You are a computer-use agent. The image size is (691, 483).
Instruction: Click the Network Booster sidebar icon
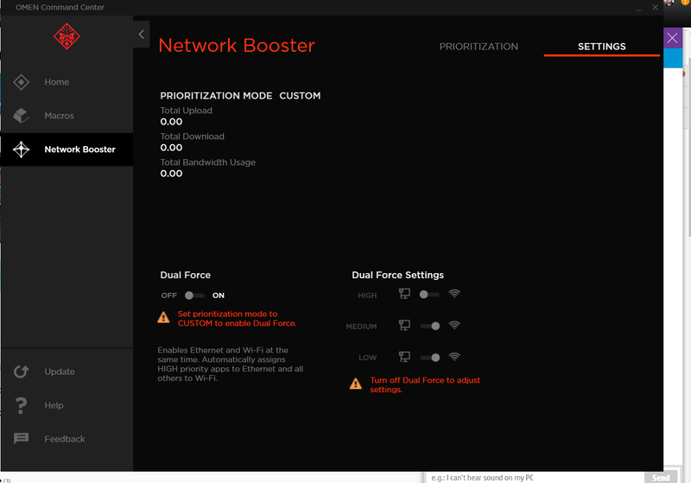22,149
